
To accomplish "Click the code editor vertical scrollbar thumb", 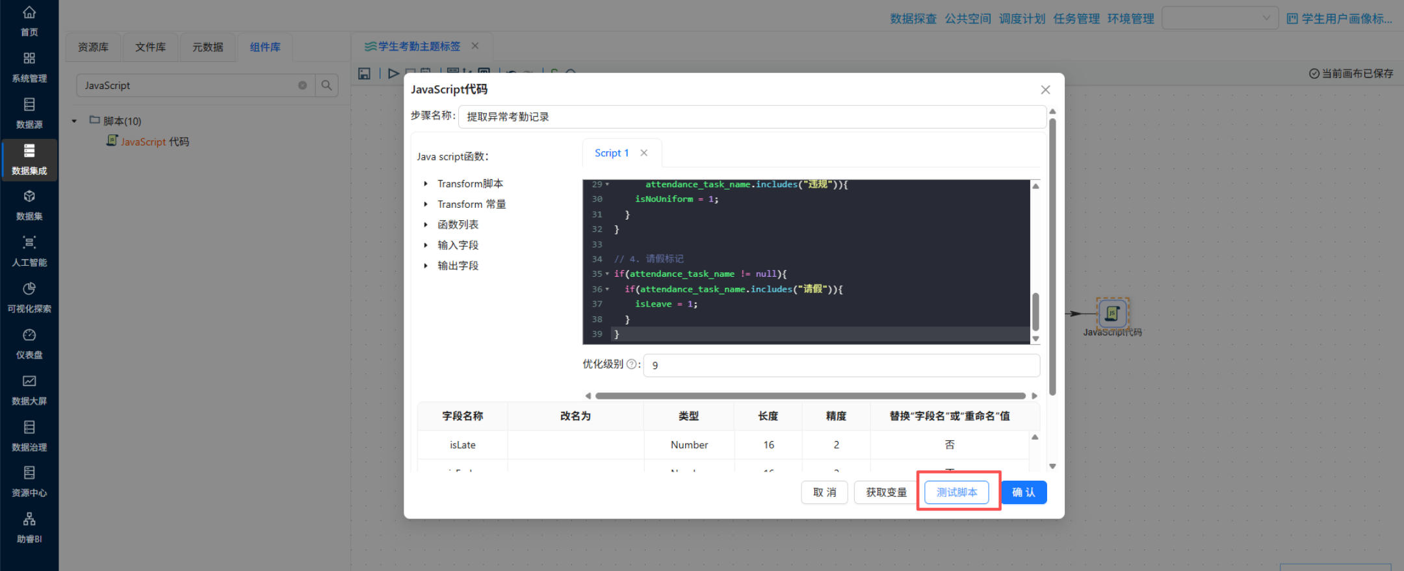I will coord(1035,311).
